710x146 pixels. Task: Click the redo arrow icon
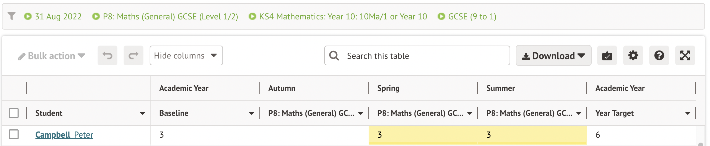click(133, 56)
